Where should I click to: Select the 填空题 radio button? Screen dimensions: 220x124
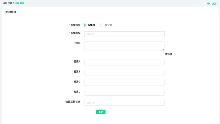click(x=101, y=25)
